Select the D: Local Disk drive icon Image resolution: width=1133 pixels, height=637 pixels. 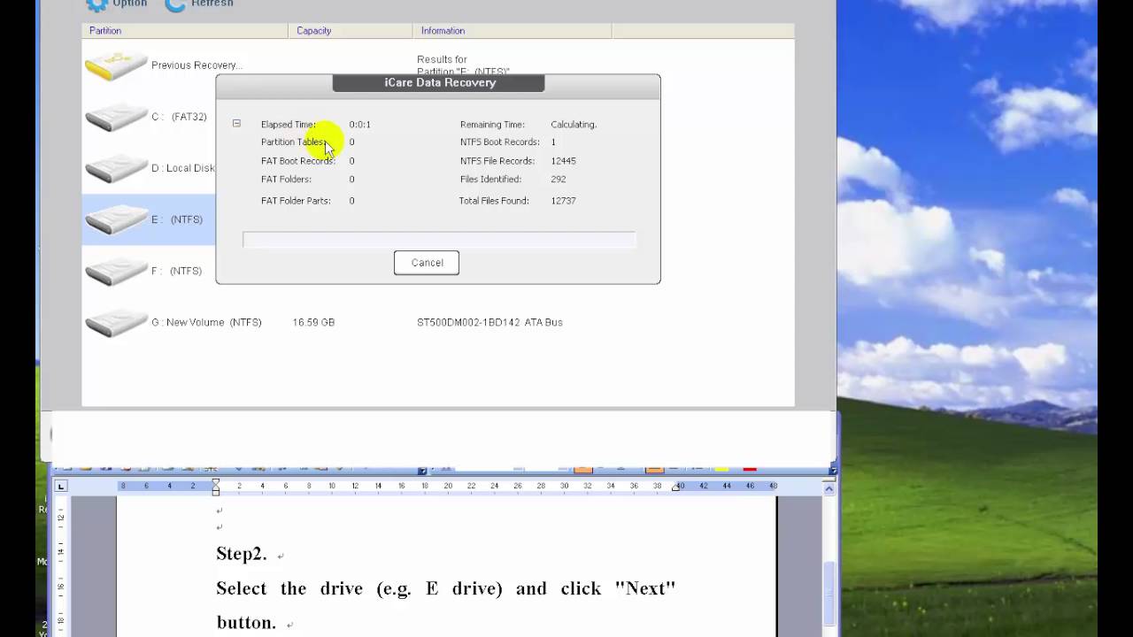coord(116,168)
